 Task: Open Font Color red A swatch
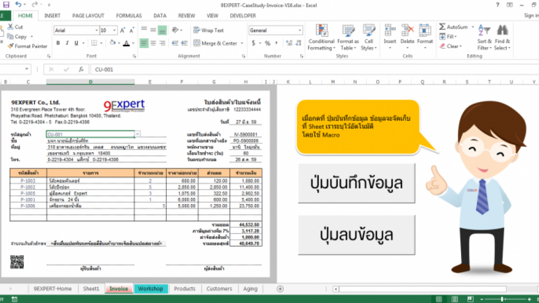pos(126,43)
